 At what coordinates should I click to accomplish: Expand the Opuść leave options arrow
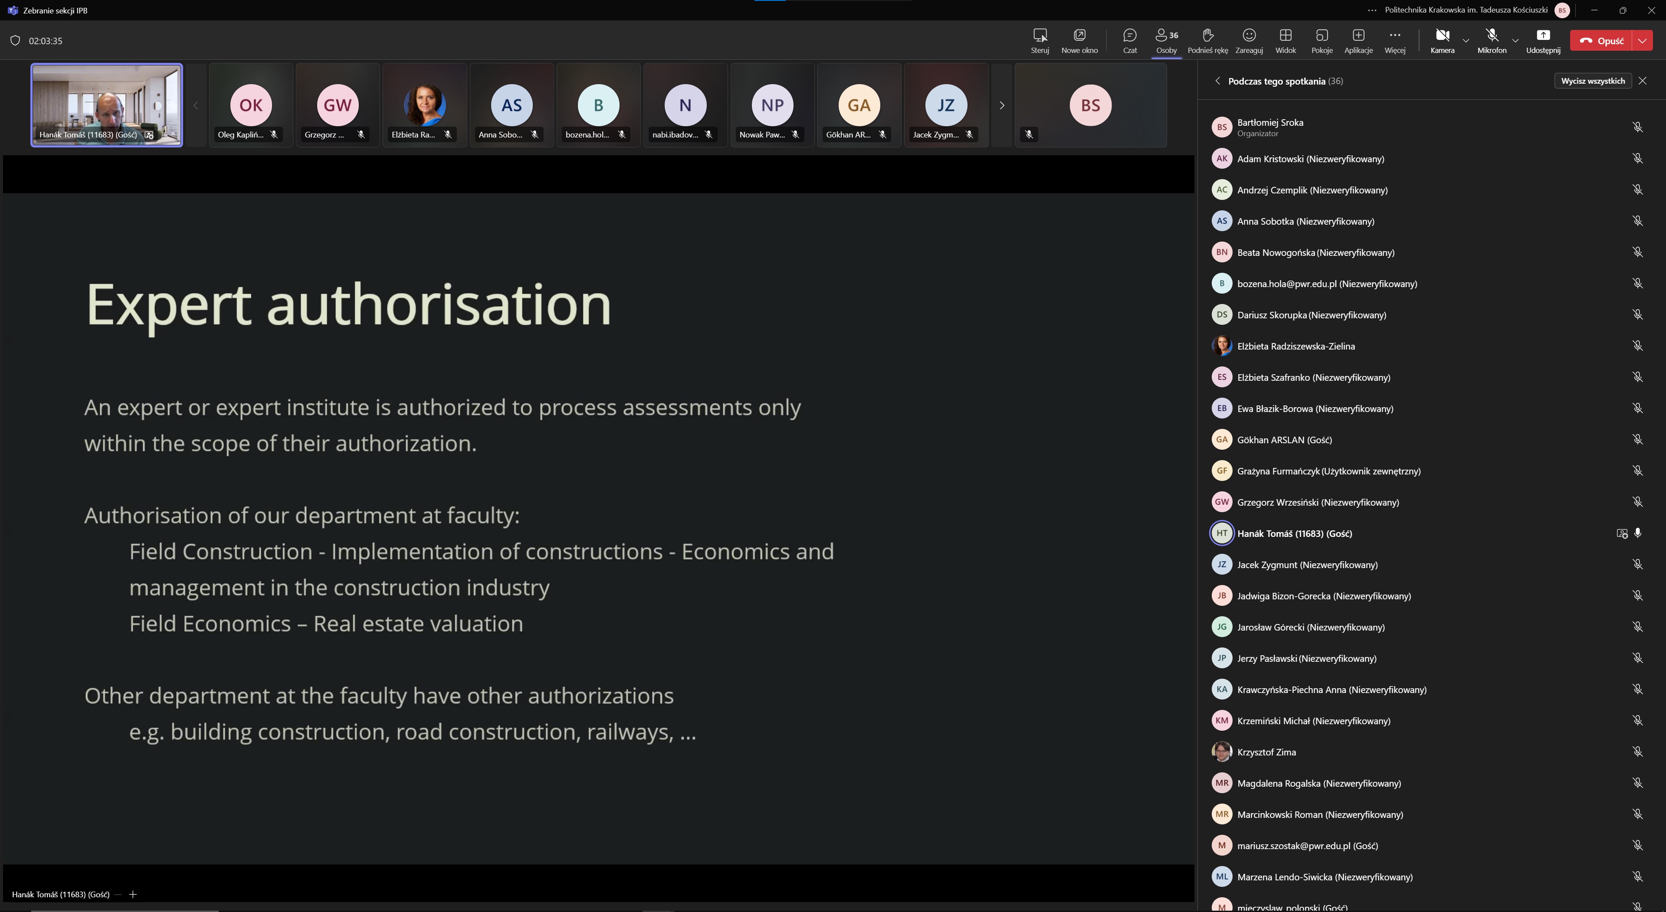click(1643, 41)
